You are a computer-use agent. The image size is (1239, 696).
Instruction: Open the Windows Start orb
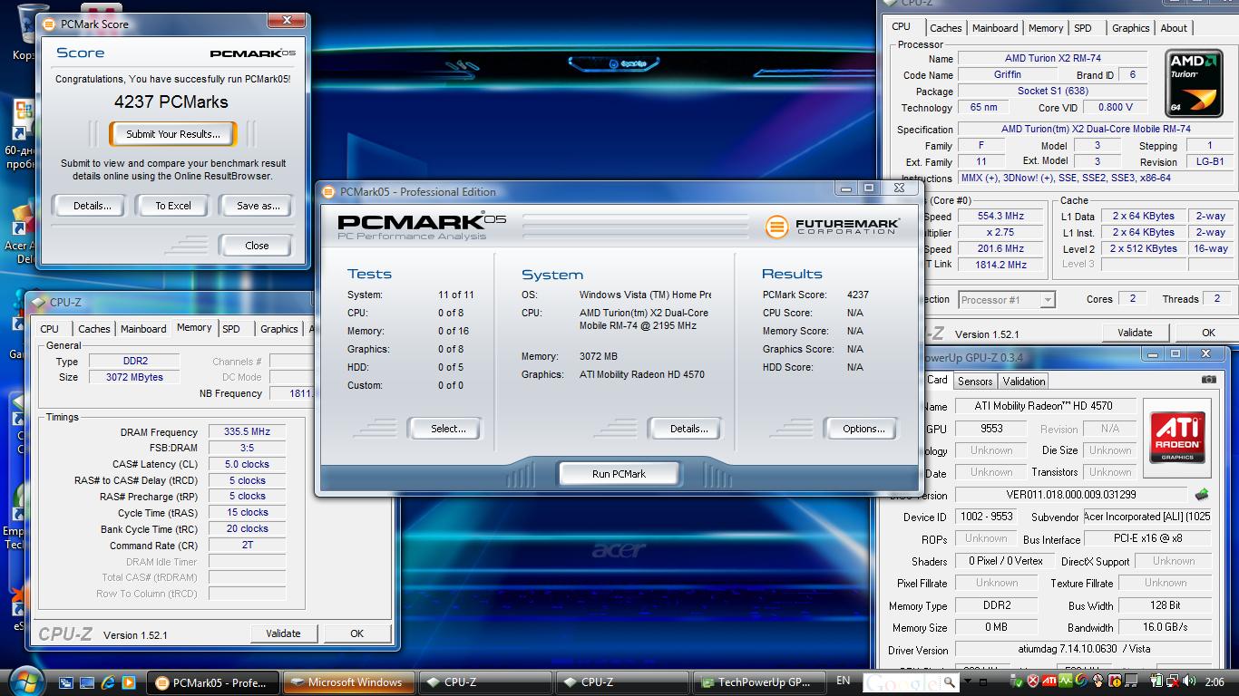(x=25, y=681)
